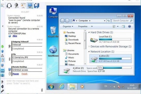Collapse the chat panel with the left chevron
The height and width of the screenshot is (94, 141).
3,26
